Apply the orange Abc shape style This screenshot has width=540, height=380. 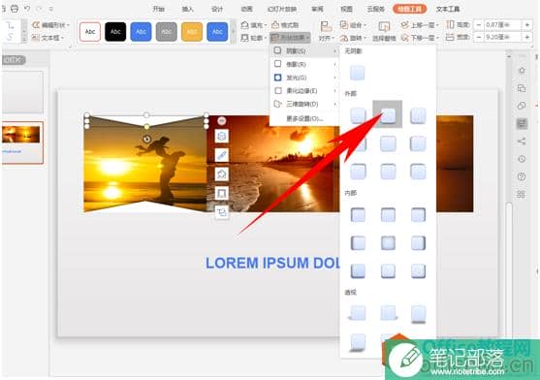[x=192, y=32]
